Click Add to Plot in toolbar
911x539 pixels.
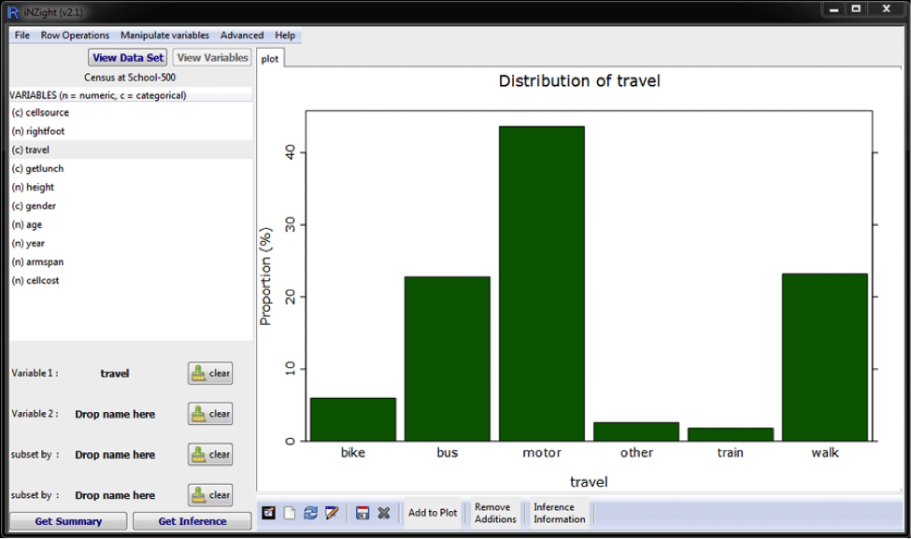click(x=433, y=513)
